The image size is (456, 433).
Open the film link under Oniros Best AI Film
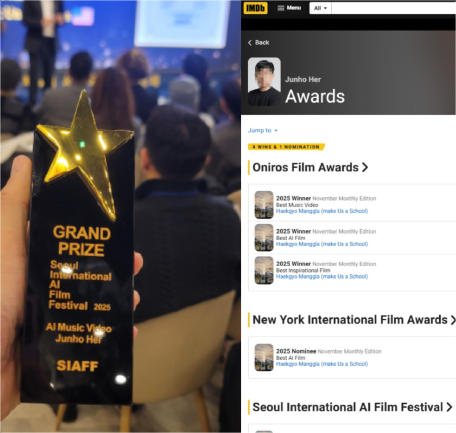coord(322,244)
